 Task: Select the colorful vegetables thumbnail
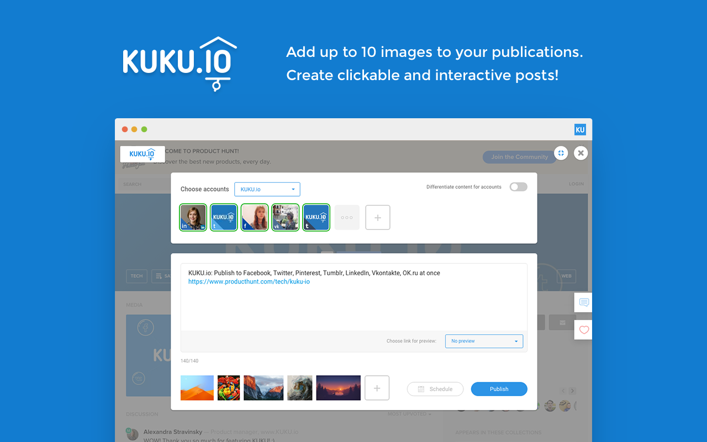229,388
